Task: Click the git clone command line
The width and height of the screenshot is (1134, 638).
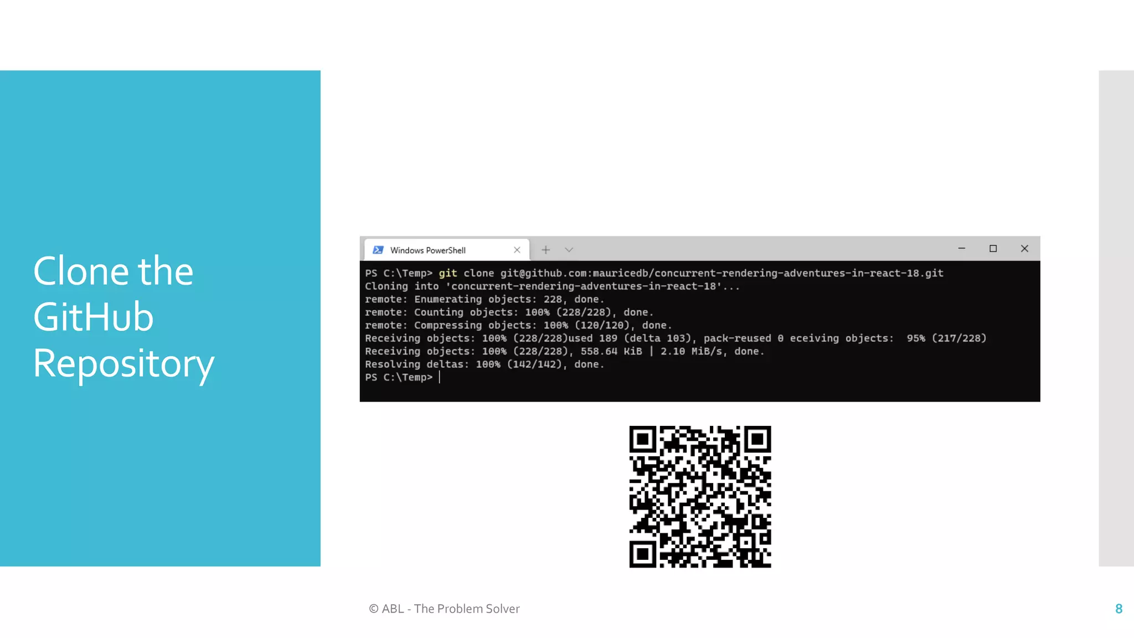Action: tap(653, 273)
